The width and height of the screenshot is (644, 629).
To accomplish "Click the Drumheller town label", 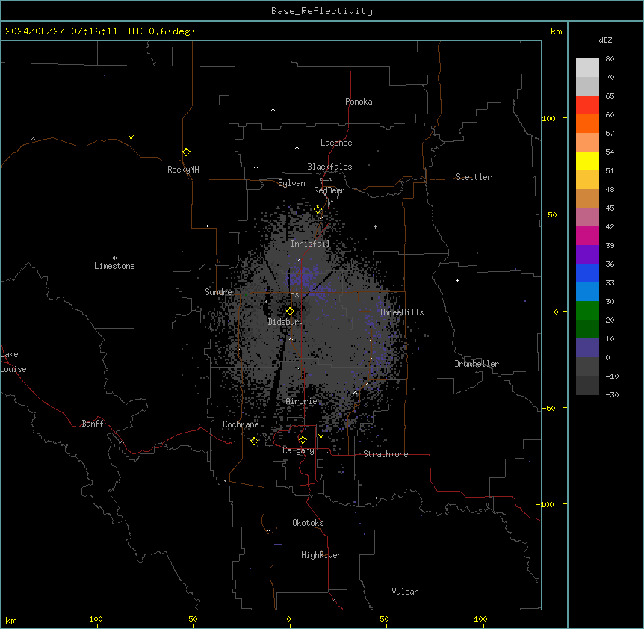I will tap(477, 364).
